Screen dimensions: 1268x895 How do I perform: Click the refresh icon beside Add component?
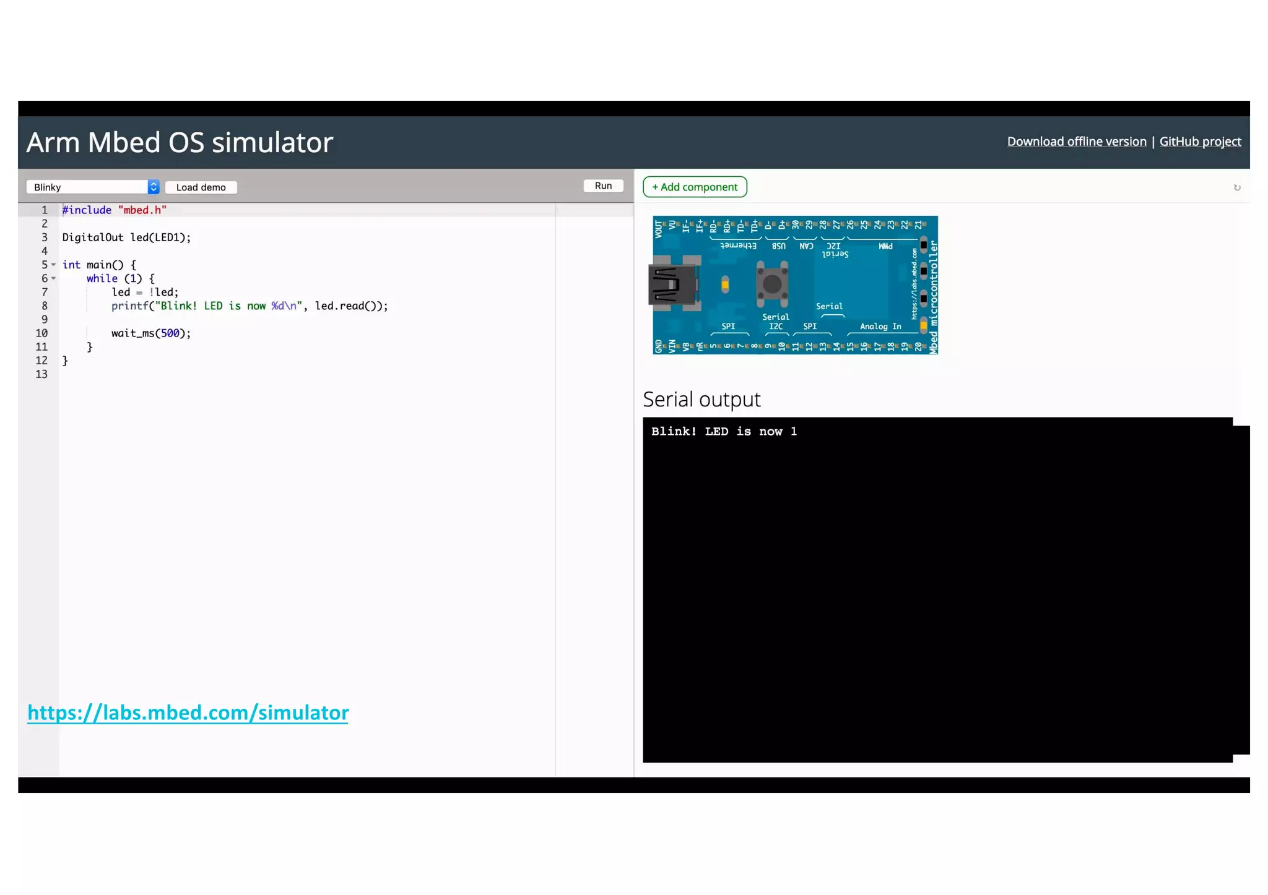(x=1236, y=187)
